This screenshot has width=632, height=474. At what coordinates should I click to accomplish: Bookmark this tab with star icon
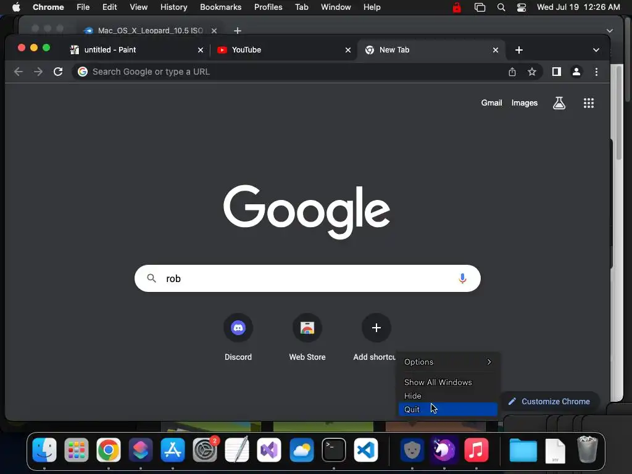[x=532, y=72]
